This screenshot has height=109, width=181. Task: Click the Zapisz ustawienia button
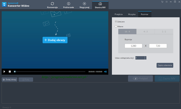[165, 65]
